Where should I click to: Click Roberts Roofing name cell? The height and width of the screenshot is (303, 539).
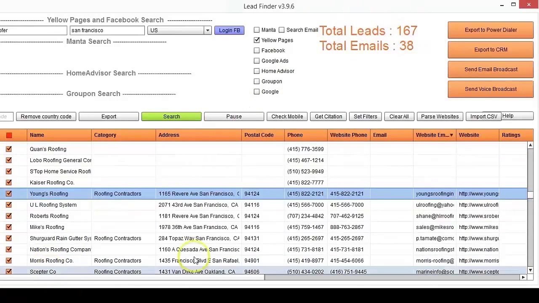49,216
